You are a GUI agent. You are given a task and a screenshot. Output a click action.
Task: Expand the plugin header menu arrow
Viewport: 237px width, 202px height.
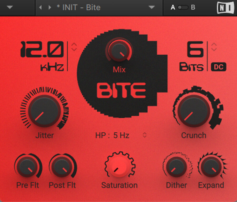pos(10,8)
